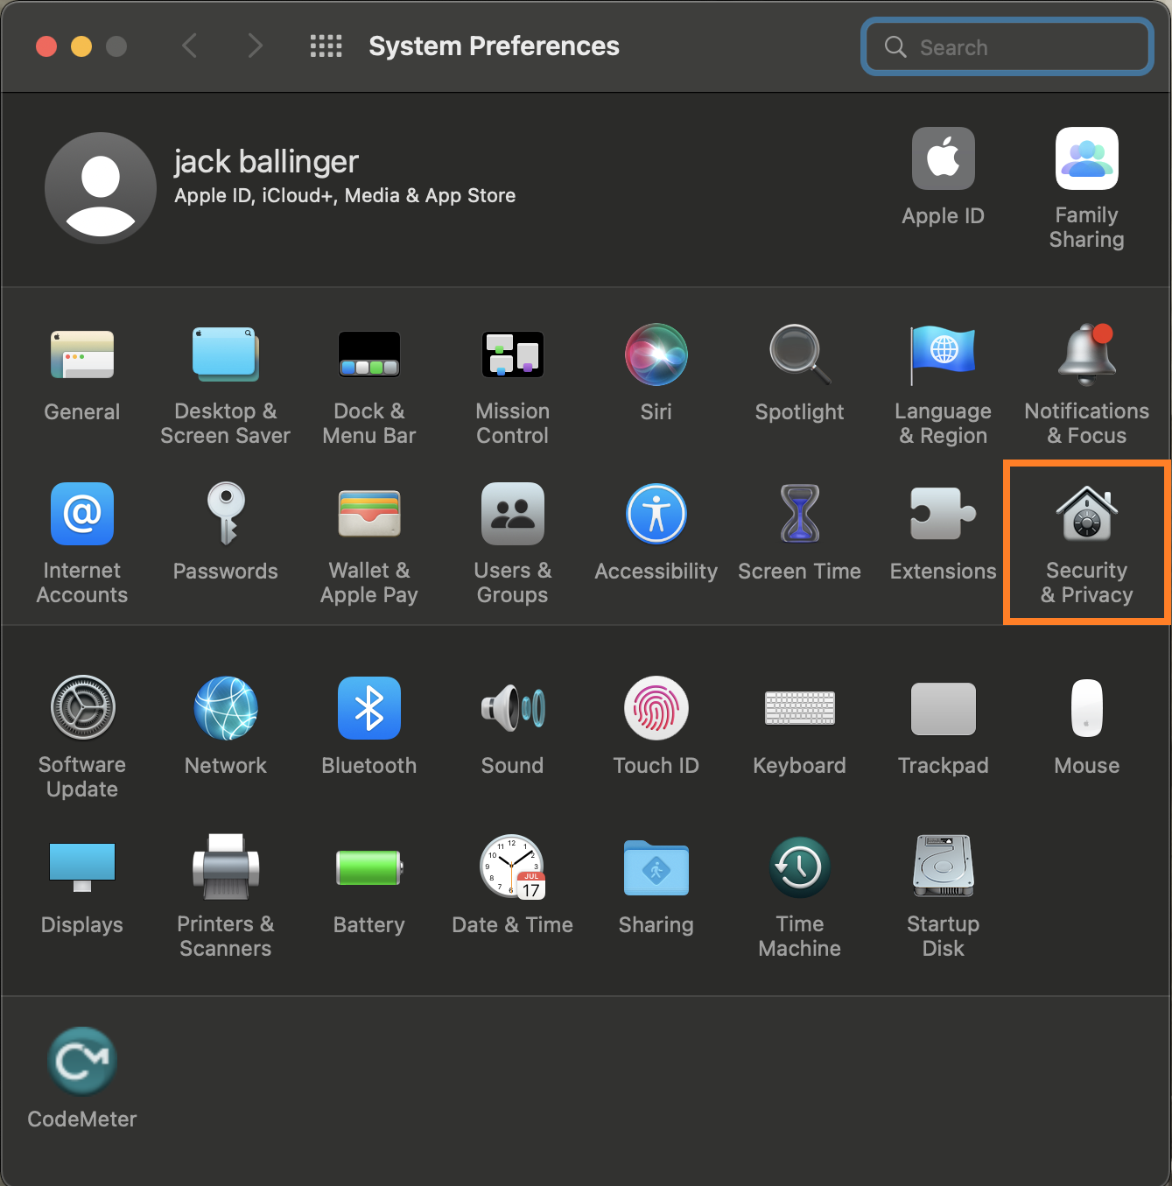Show all preferences with grid button

326,46
